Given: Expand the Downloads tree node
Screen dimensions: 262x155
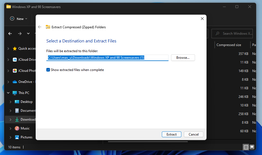Looking at the screenshot, I should [x=10, y=120].
